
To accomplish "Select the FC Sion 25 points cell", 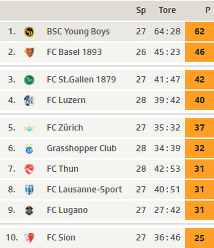I will pyautogui.click(x=200, y=238).
